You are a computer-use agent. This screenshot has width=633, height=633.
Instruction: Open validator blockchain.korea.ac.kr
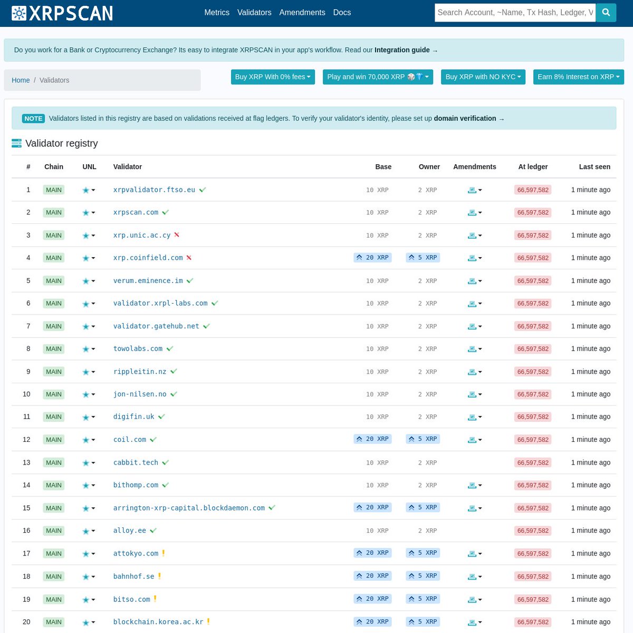pyautogui.click(x=158, y=621)
